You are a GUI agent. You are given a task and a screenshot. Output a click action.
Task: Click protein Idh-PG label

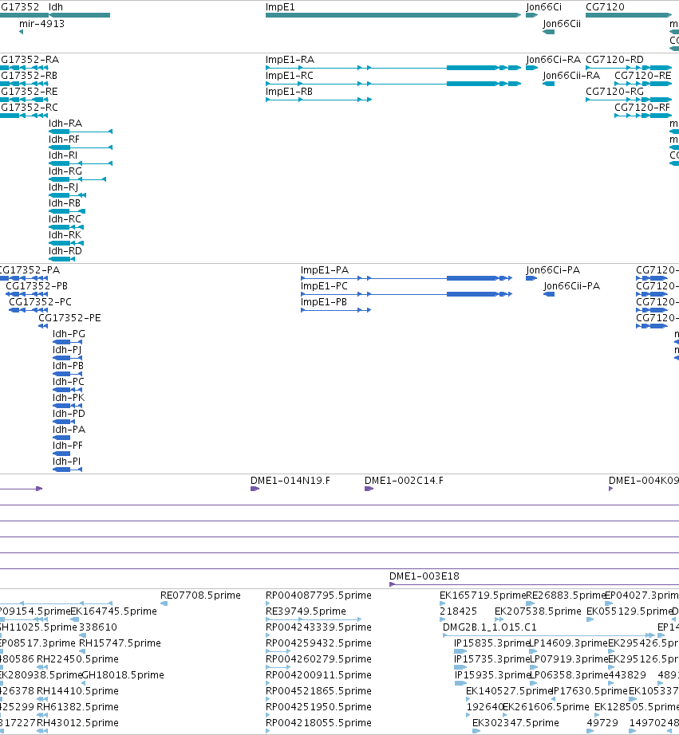pyautogui.click(x=69, y=334)
